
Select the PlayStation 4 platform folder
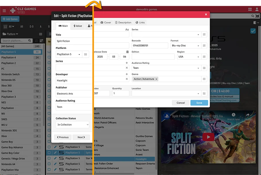[21, 57]
